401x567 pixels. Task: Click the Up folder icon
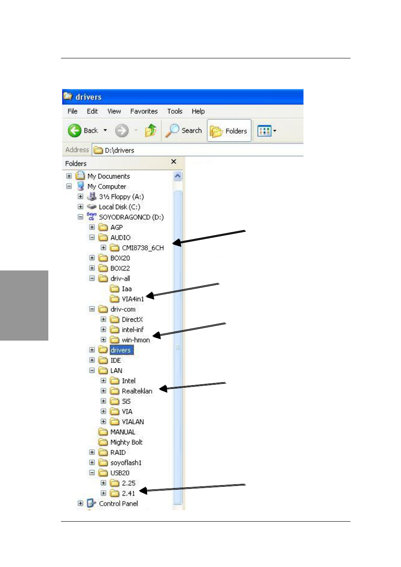point(150,131)
